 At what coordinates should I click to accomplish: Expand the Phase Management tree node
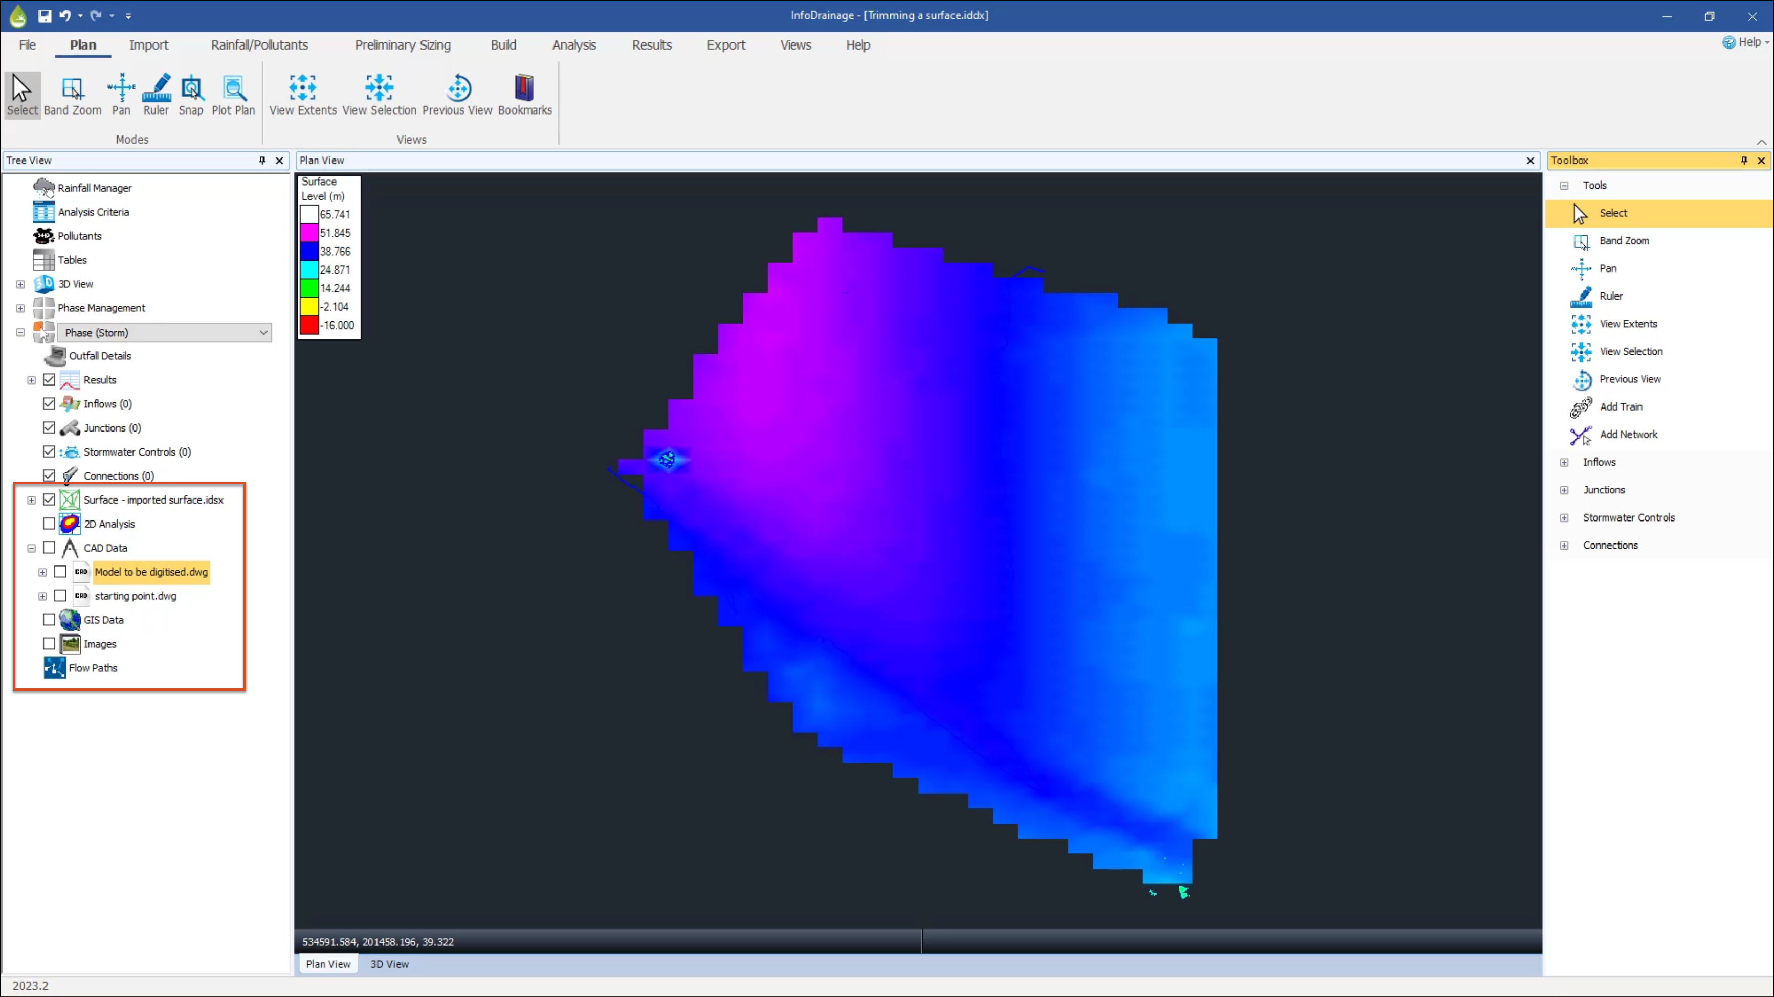(x=20, y=308)
